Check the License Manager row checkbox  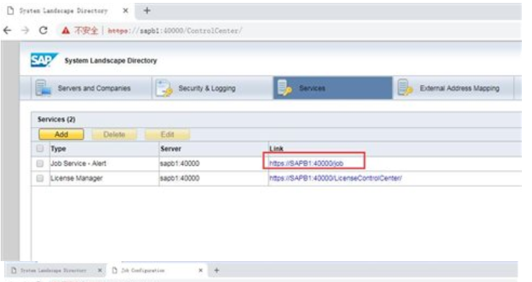click(x=40, y=178)
